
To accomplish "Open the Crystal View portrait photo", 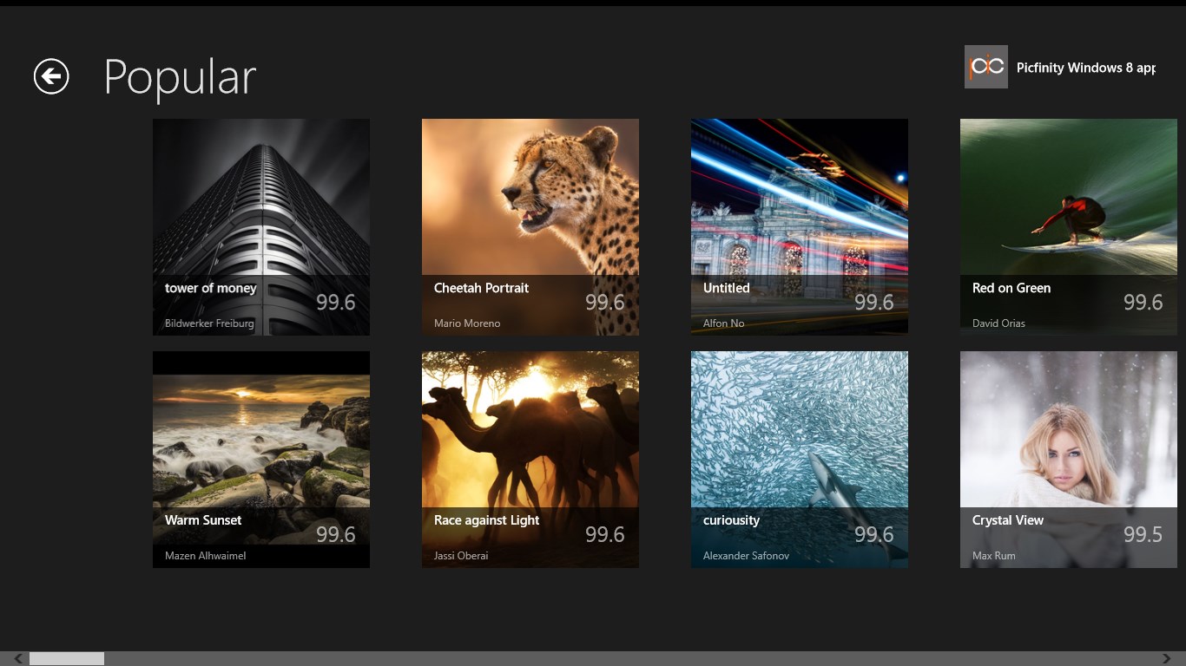I will tap(1069, 460).
